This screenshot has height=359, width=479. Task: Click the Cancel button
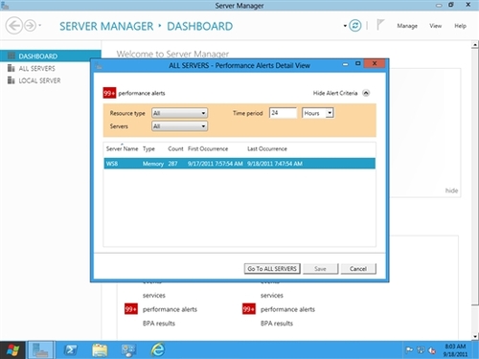358,269
